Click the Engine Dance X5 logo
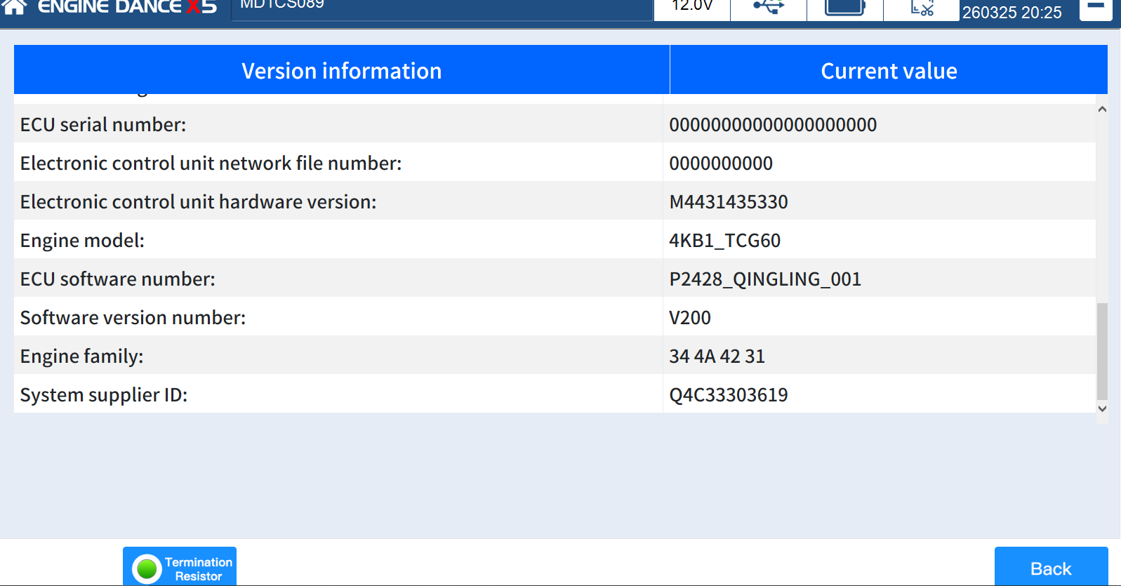The image size is (1121, 586). [x=127, y=7]
